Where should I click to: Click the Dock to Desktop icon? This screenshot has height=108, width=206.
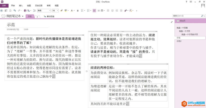(x=6, y=11)
